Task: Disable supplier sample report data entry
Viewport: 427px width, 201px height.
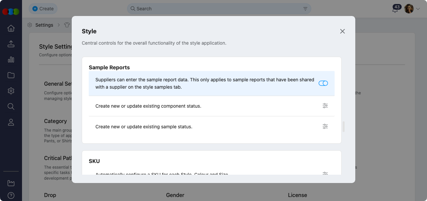Action: pyautogui.click(x=323, y=83)
